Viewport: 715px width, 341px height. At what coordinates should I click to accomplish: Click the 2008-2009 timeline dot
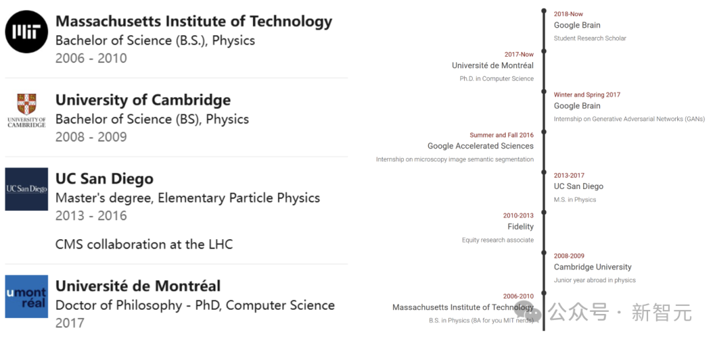[544, 253]
